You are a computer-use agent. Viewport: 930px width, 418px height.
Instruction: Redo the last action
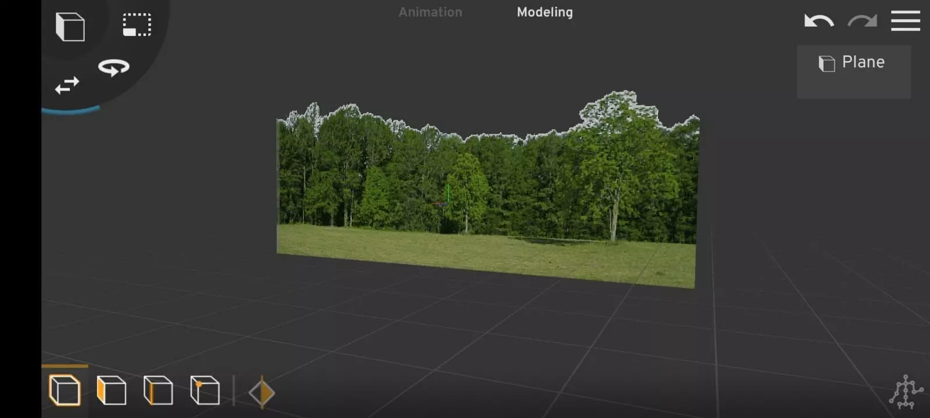[863, 21]
